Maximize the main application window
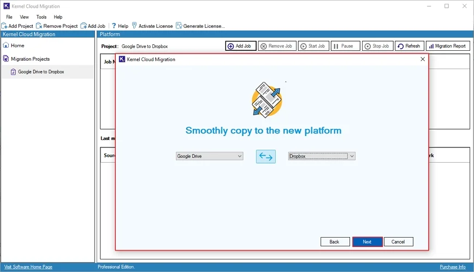The image size is (474, 272). tap(447, 6)
